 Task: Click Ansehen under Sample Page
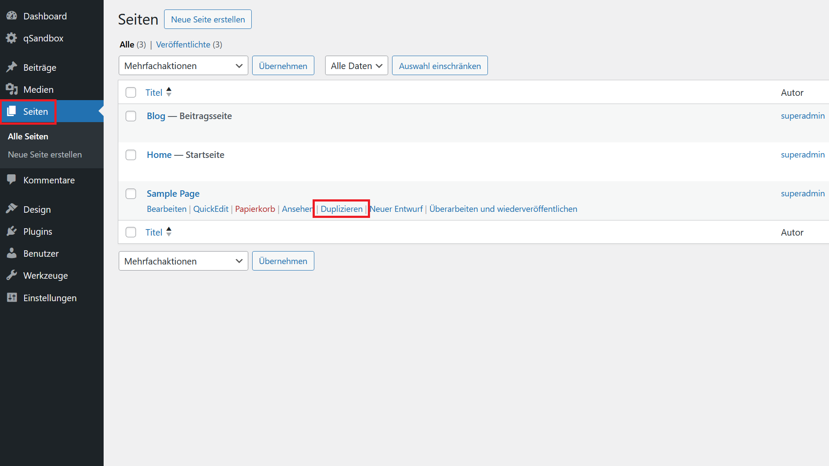297,209
